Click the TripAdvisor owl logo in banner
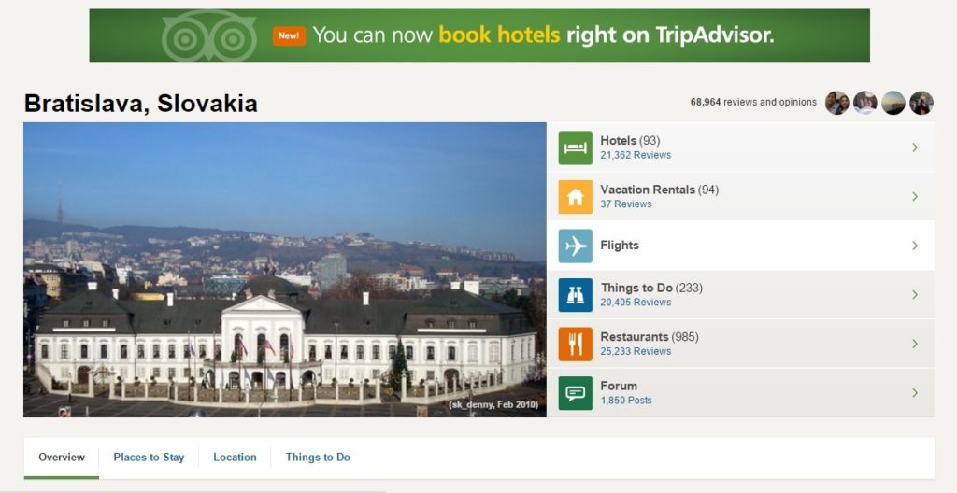Screen dimensions: 957x493 [x=208, y=37]
